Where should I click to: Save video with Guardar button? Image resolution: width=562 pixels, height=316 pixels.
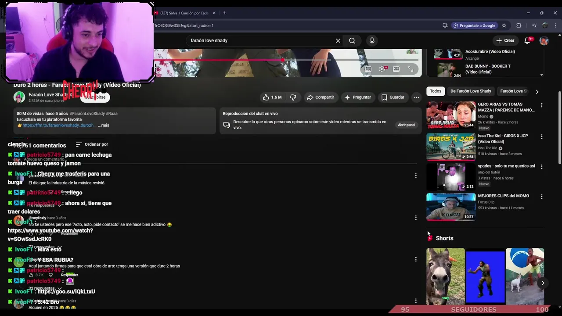coord(393,97)
